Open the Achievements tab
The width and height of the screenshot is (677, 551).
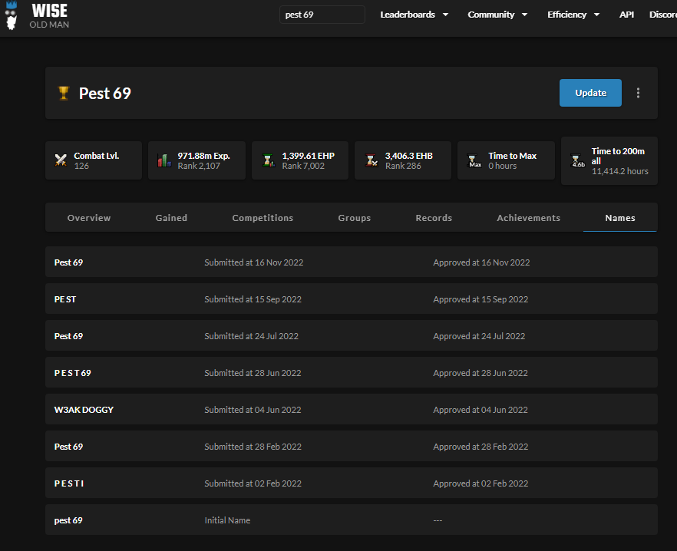click(x=528, y=218)
